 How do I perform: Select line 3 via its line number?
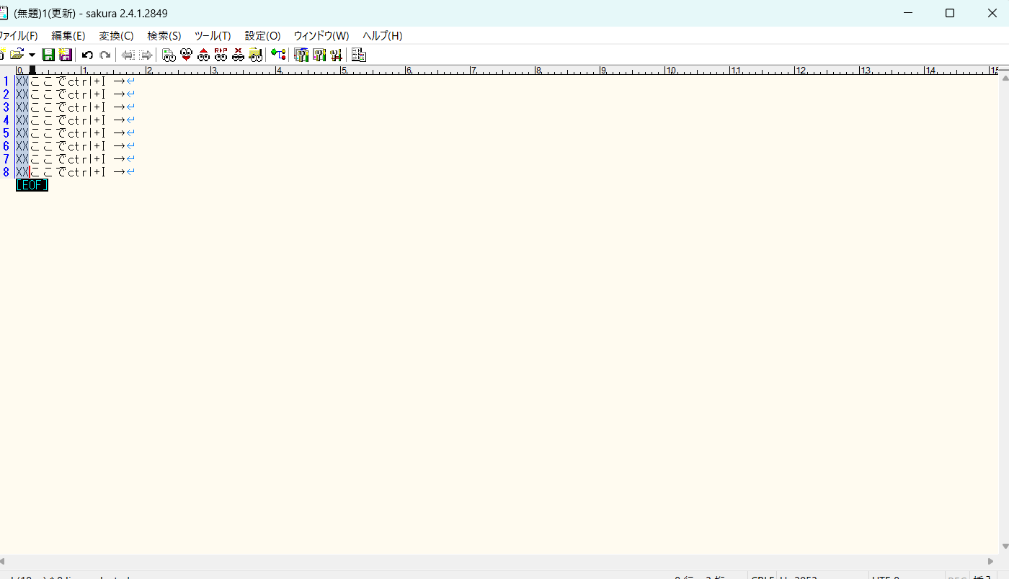6,107
